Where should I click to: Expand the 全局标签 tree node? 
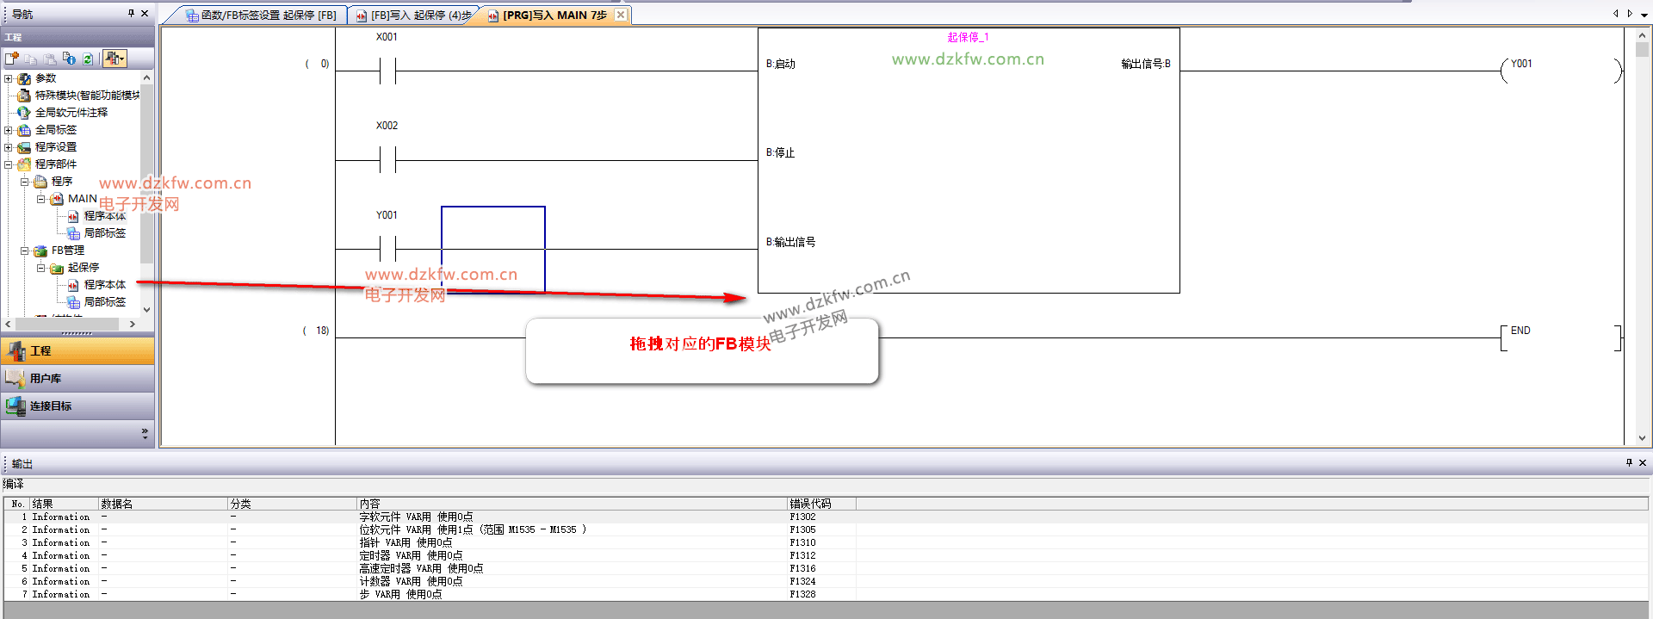tap(9, 130)
